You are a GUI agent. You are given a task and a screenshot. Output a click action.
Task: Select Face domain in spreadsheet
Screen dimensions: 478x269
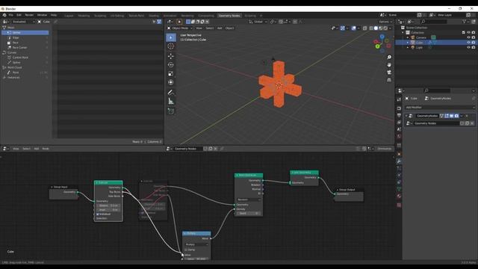pyautogui.click(x=15, y=43)
